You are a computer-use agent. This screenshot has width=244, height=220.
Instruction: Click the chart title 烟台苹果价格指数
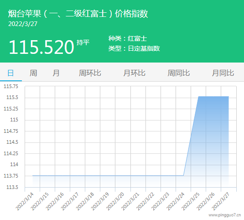(78, 14)
